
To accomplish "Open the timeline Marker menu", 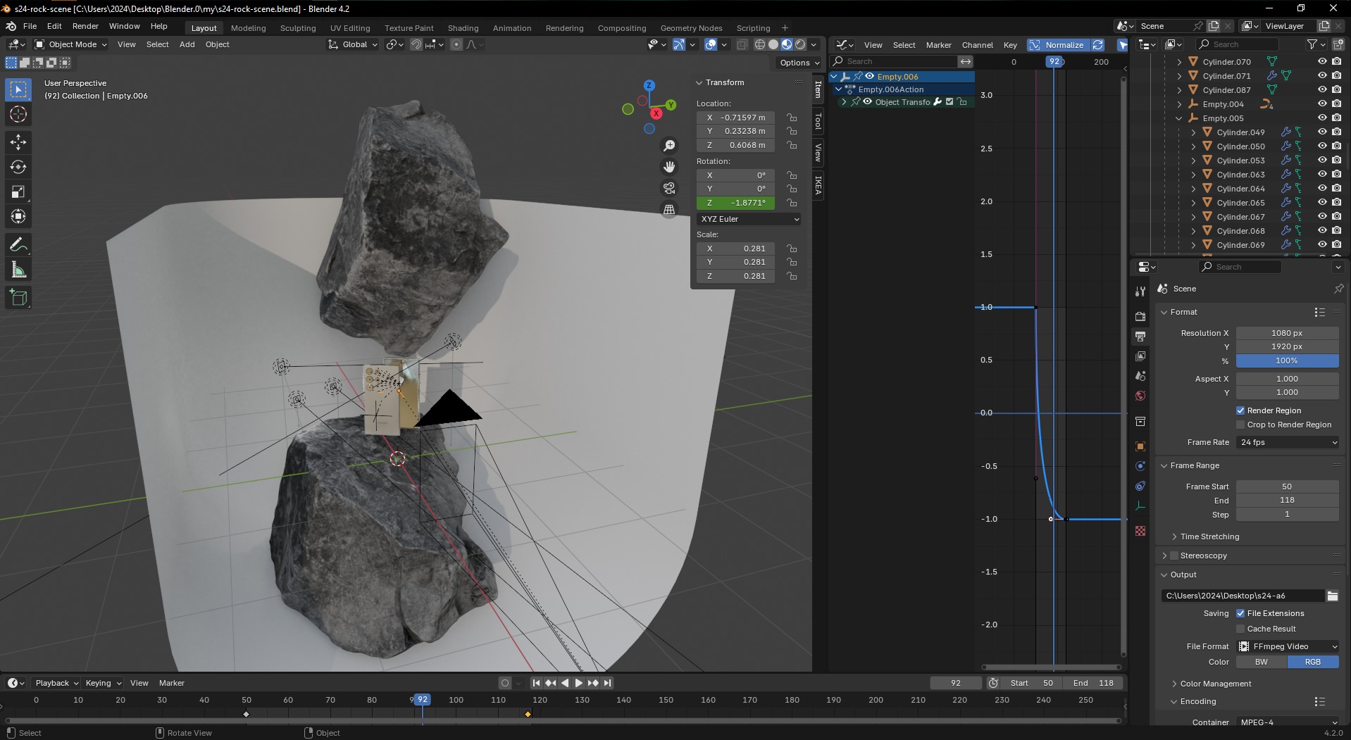I will [171, 683].
